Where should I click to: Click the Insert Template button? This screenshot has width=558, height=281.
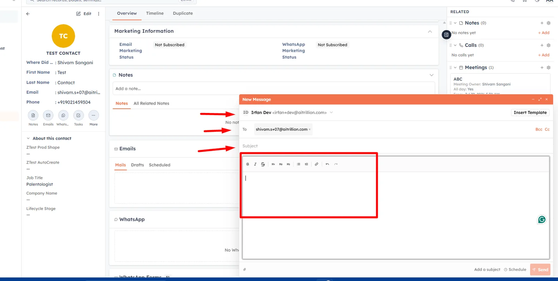pos(530,113)
